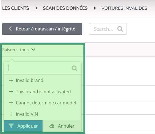Click plus icon beside Cannot determine car model

tap(11, 103)
